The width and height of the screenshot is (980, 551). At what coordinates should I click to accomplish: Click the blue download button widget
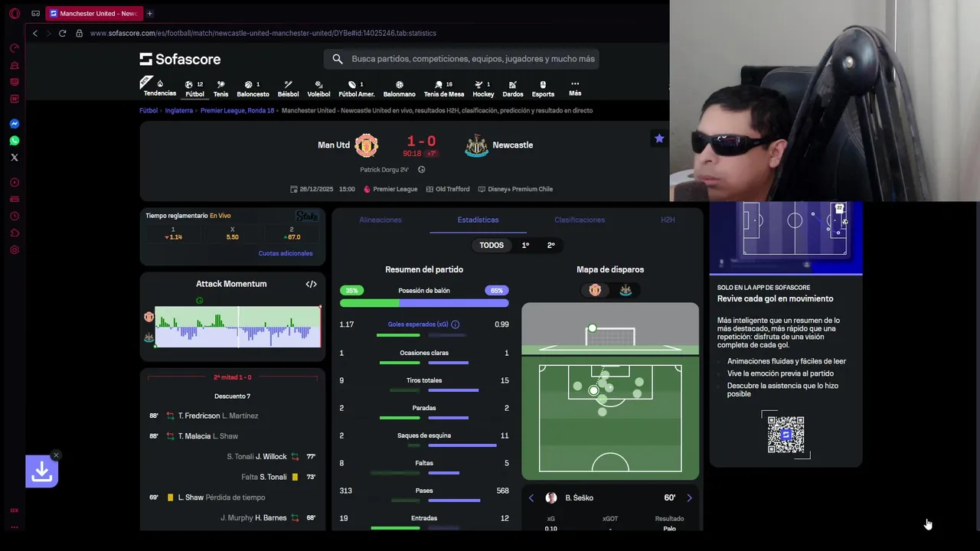point(41,472)
